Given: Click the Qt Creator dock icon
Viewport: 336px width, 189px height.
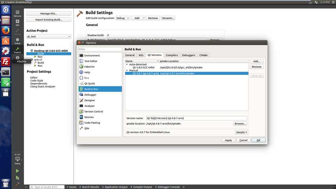Looking at the screenshot, I should (6, 82).
